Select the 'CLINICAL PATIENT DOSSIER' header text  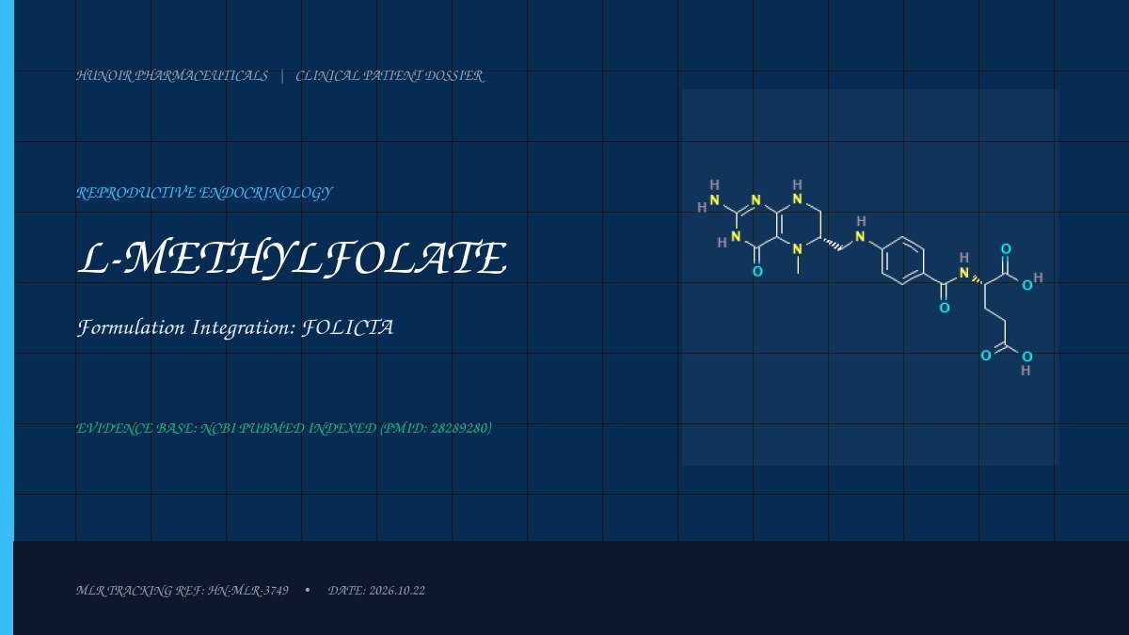pyautogui.click(x=390, y=76)
